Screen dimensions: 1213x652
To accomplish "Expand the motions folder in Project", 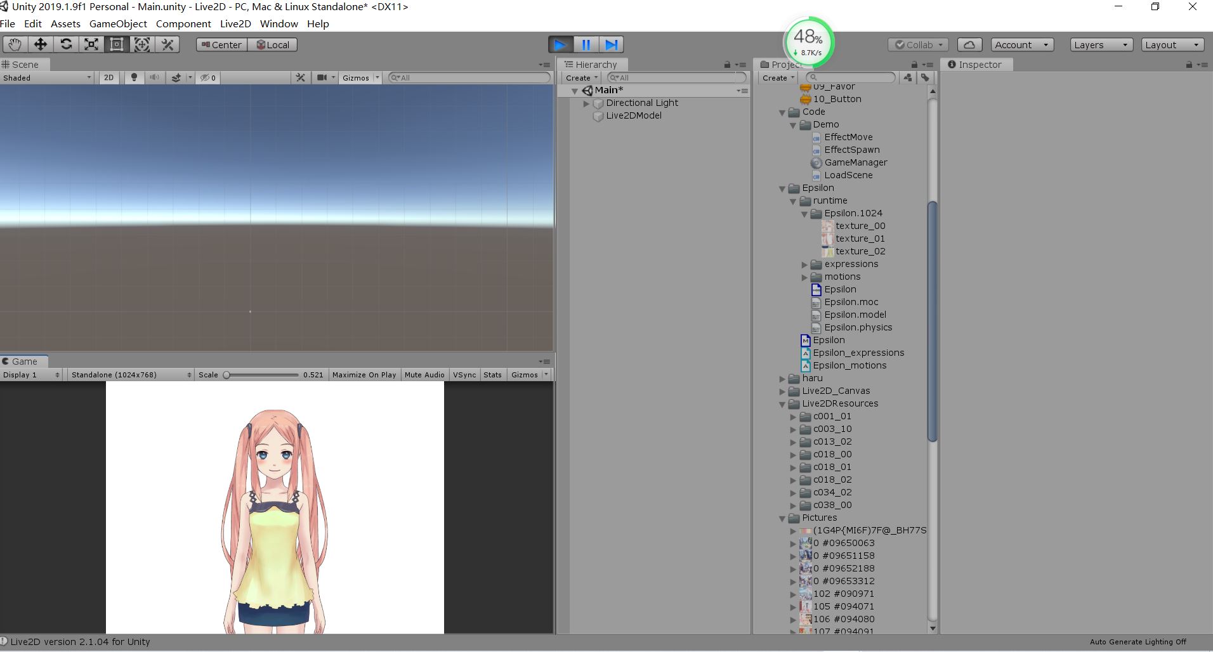I will pos(804,277).
